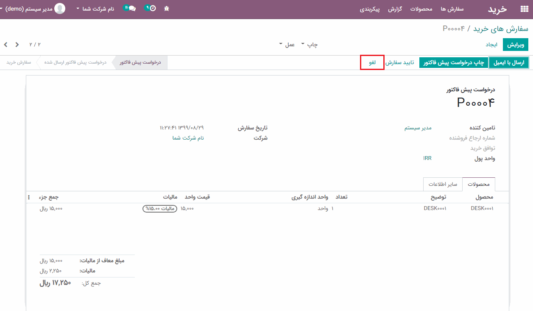This screenshot has height=311, width=533.
Task: Open the گزارش menu
Action: pos(395,9)
